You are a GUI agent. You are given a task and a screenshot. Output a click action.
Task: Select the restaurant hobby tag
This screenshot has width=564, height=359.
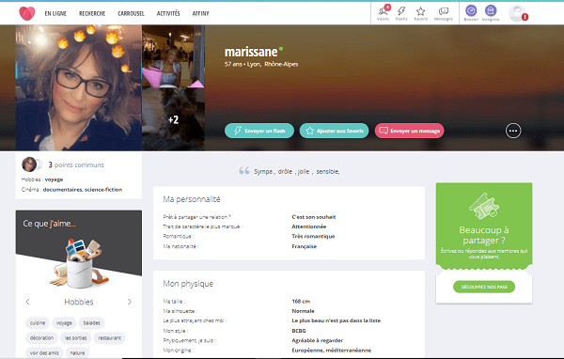coord(109,338)
